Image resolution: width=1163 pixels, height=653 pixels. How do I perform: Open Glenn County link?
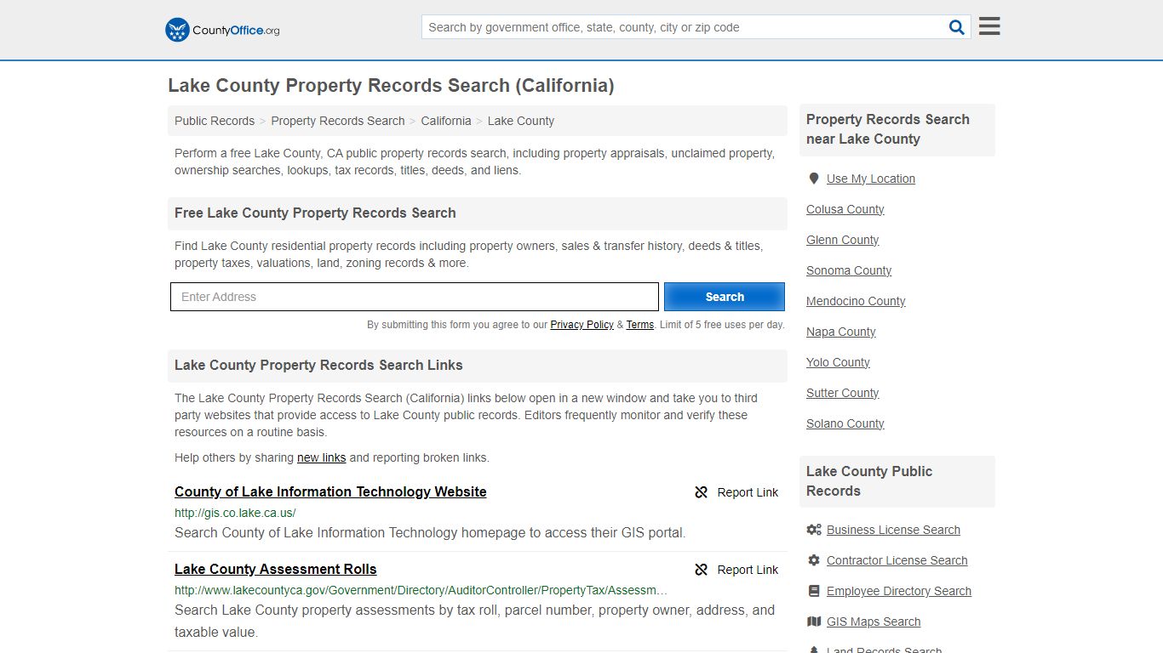point(843,240)
